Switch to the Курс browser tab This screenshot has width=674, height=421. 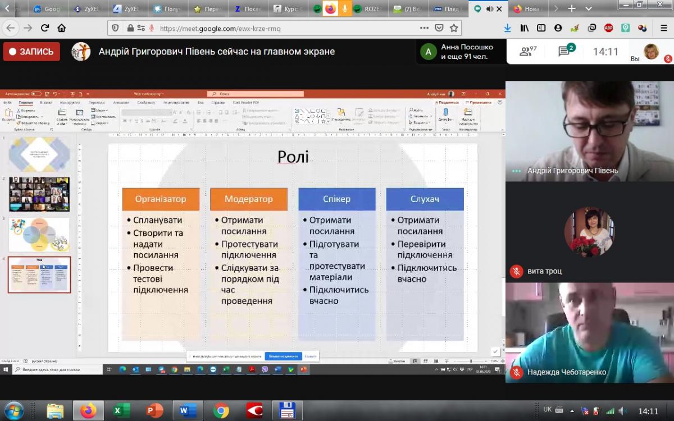pos(290,9)
